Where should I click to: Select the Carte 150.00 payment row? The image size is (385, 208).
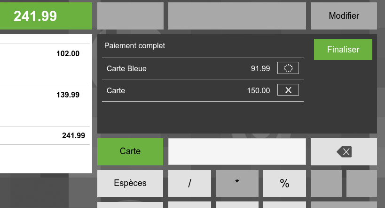coord(203,90)
